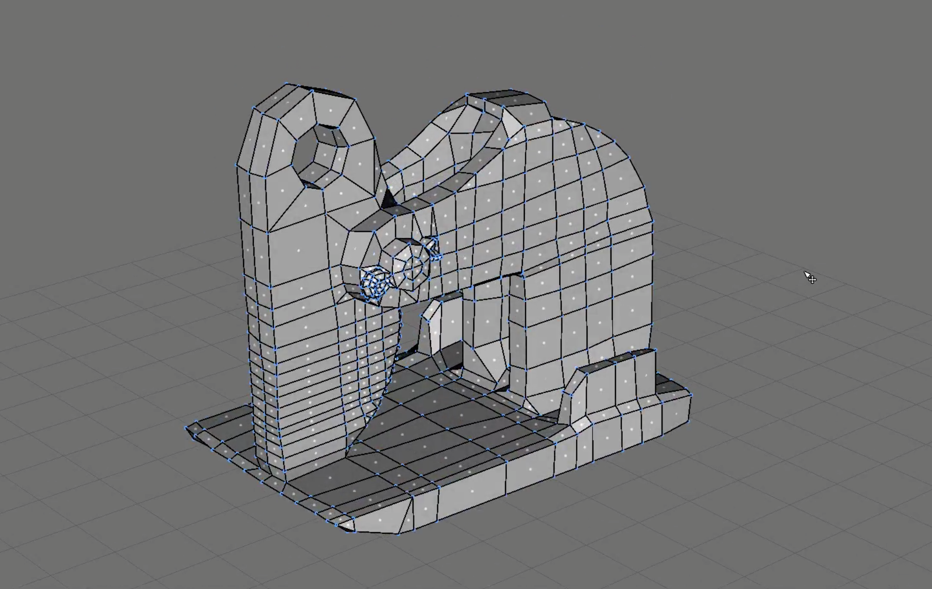This screenshot has height=589, width=932.
Task: Click the densely meshed small knob tip
Action: [x=375, y=283]
